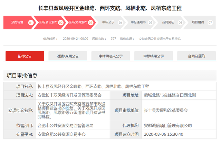Click the timestamp 2020-08-06 15:30:40
Screen dimensions: 221x143
[163, 134]
